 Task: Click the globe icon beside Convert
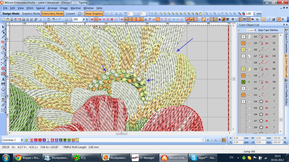pyautogui.click(x=79, y=14)
